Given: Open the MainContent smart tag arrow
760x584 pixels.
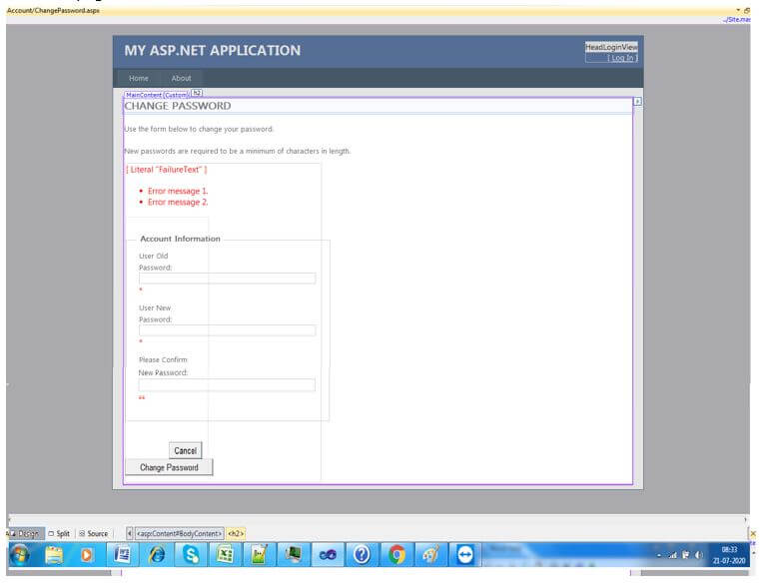Looking at the screenshot, I should point(637,101).
